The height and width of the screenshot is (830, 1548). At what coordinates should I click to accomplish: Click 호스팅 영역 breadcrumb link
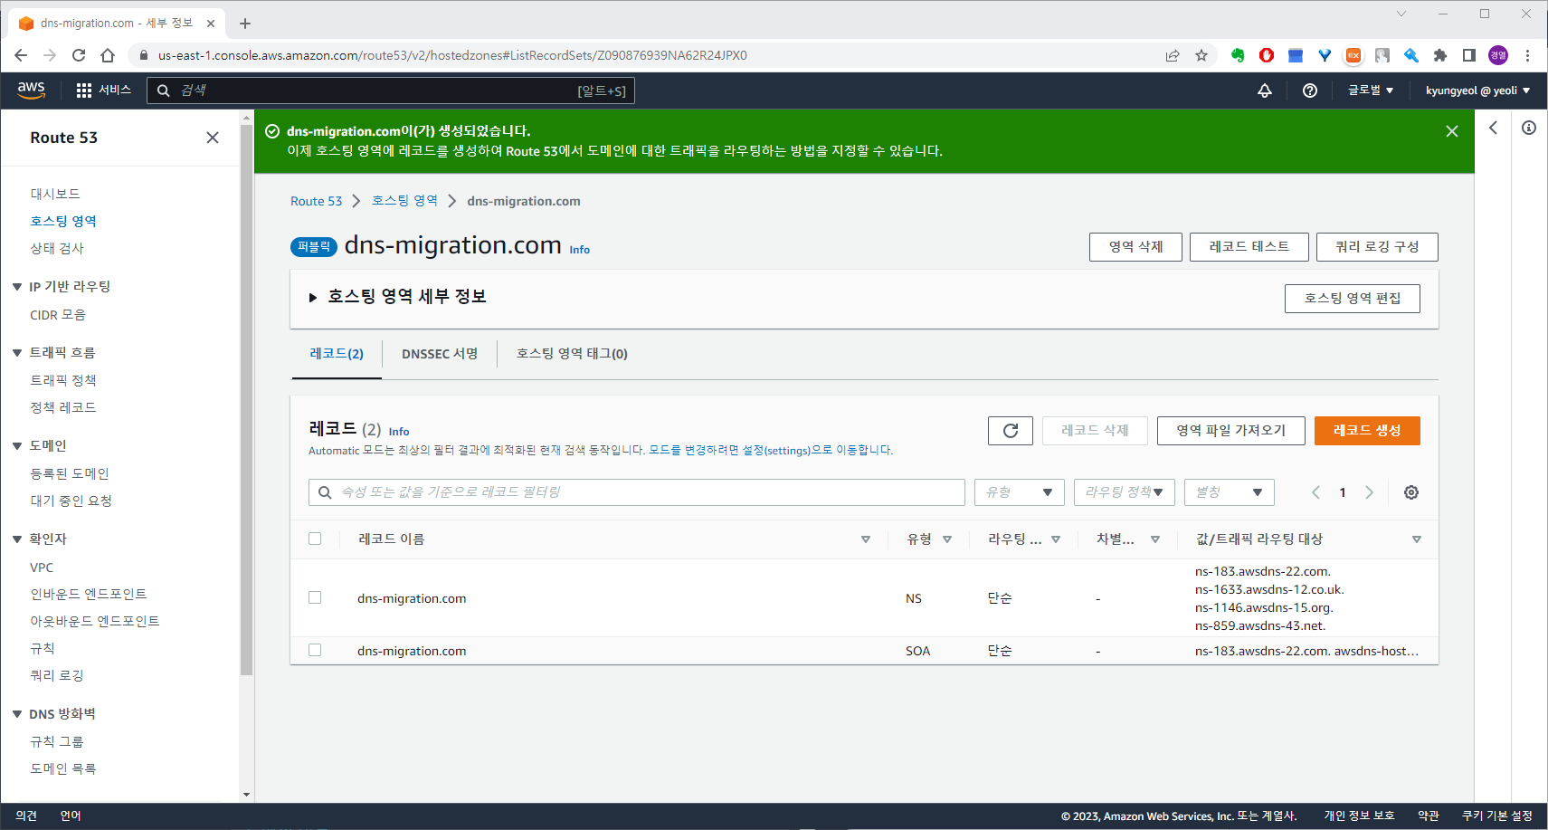(404, 201)
